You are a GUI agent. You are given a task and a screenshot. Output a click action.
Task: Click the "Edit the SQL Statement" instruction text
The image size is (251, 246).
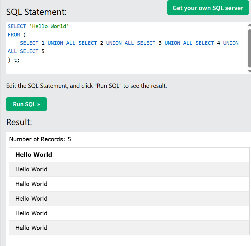[86, 86]
